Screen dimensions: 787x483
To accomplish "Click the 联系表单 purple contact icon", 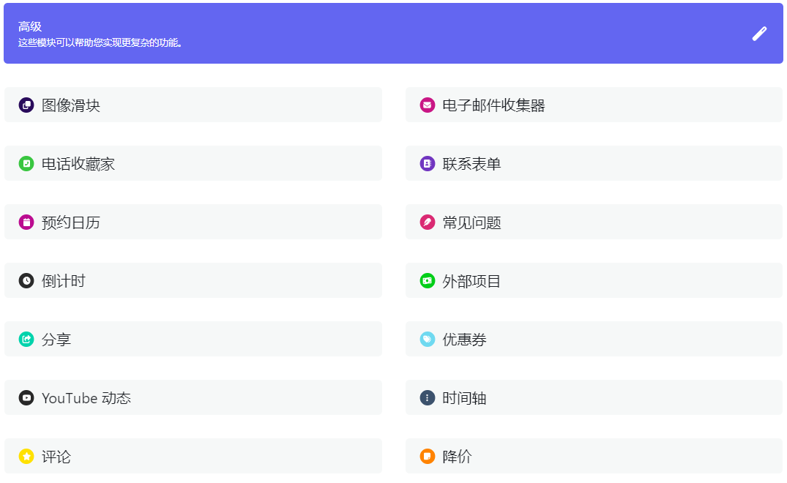I will (428, 164).
